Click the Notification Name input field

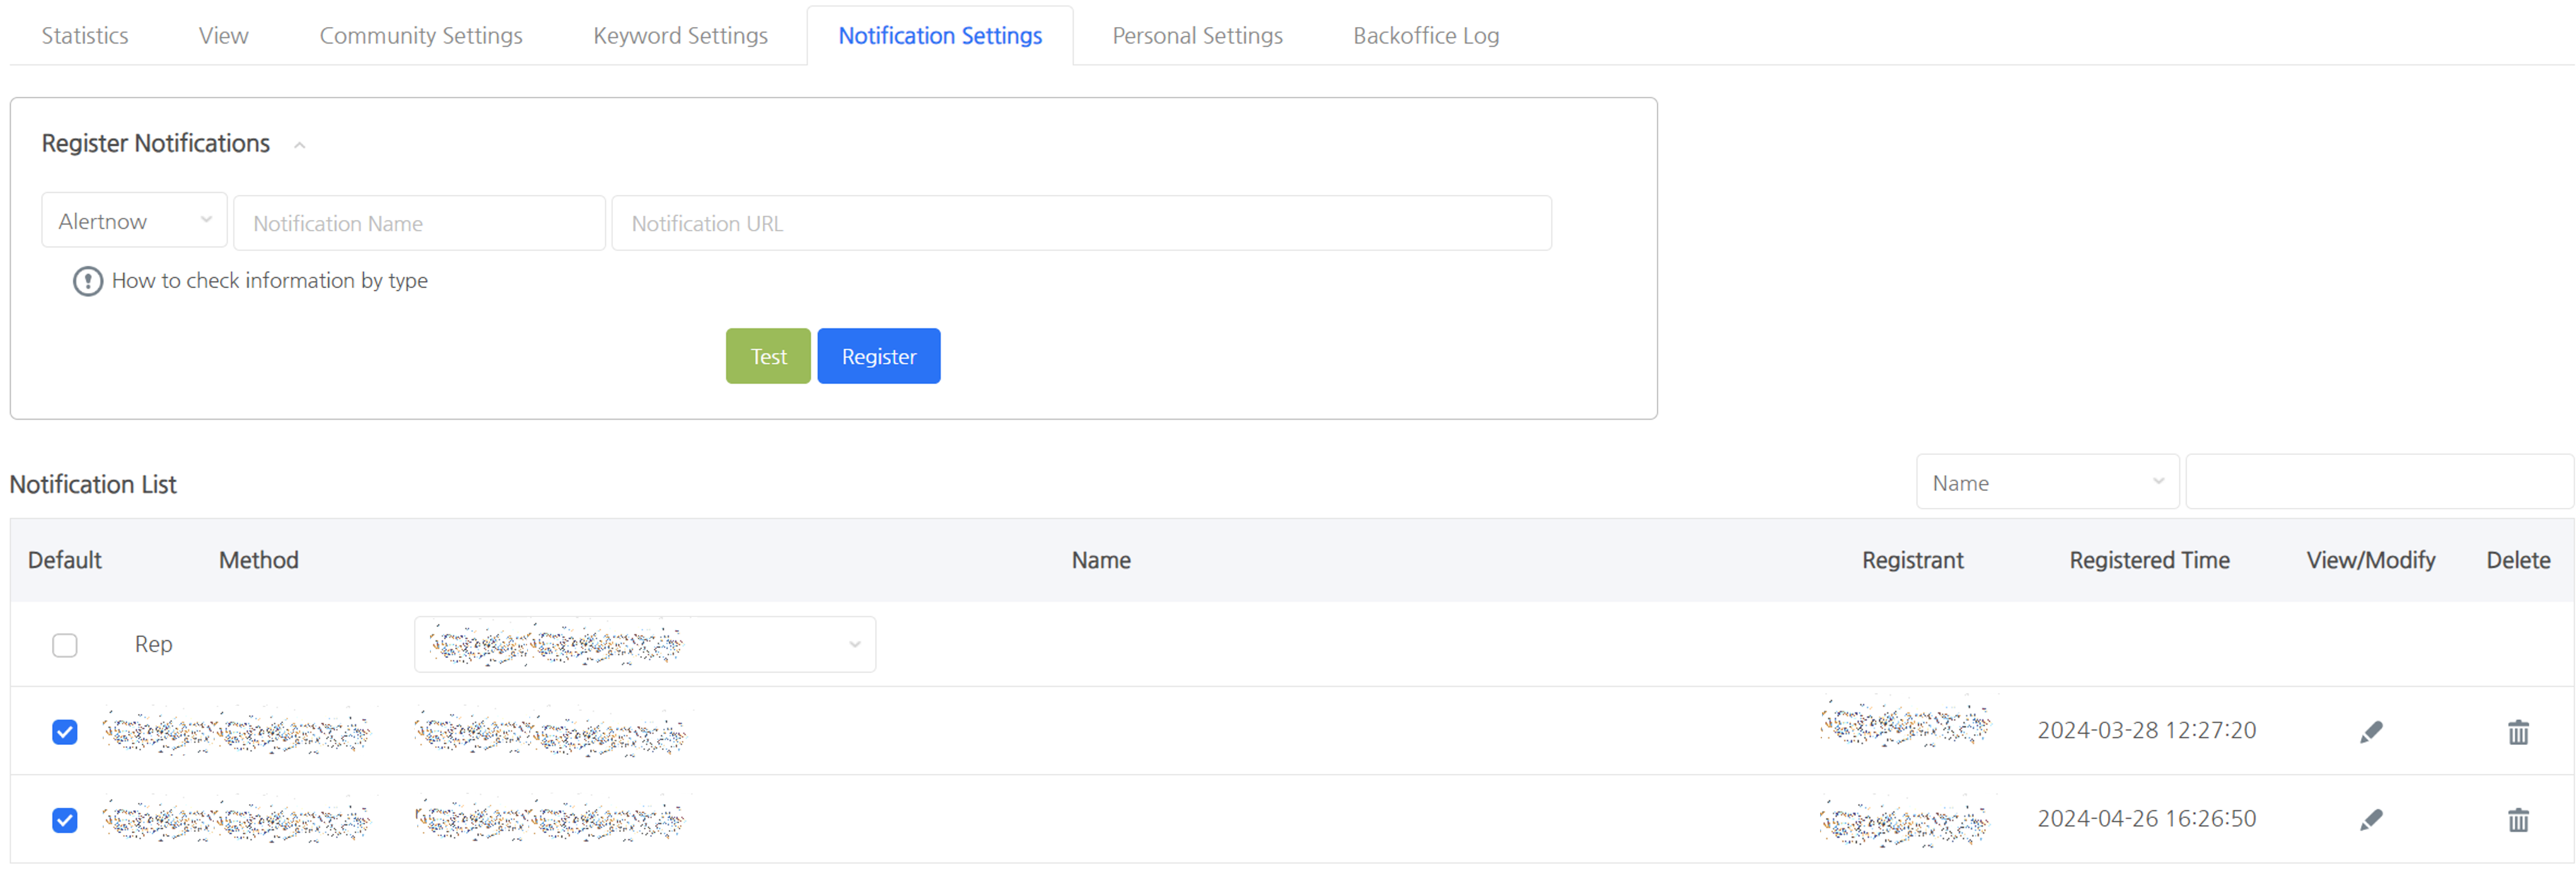[419, 224]
